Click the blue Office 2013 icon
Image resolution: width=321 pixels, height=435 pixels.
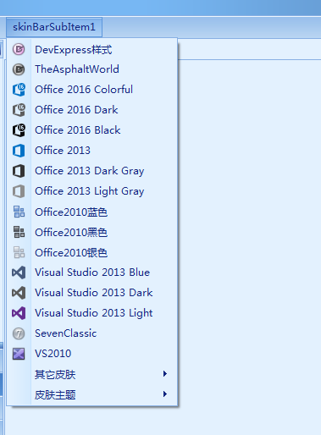(19, 151)
